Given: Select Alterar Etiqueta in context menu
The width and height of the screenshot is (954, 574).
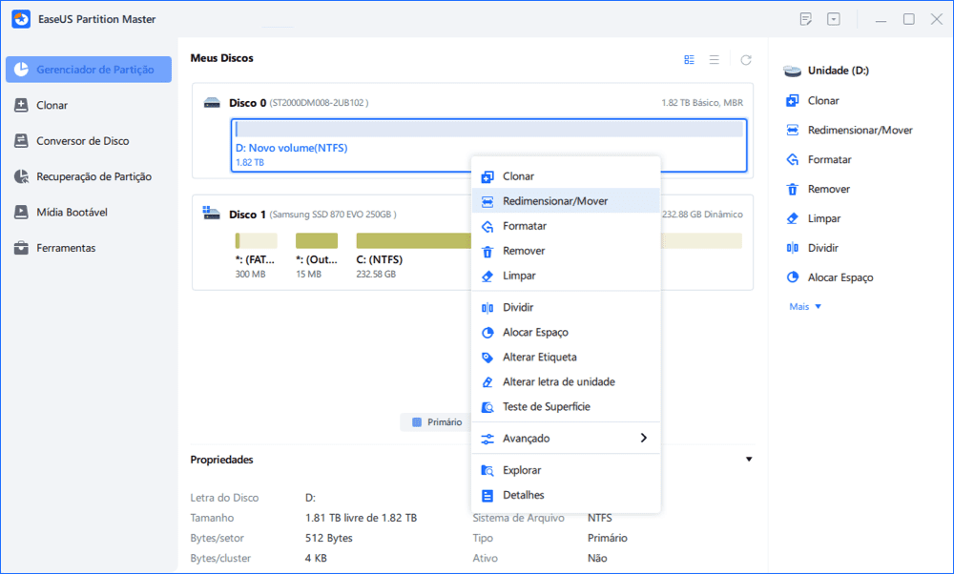Looking at the screenshot, I should point(566,358).
